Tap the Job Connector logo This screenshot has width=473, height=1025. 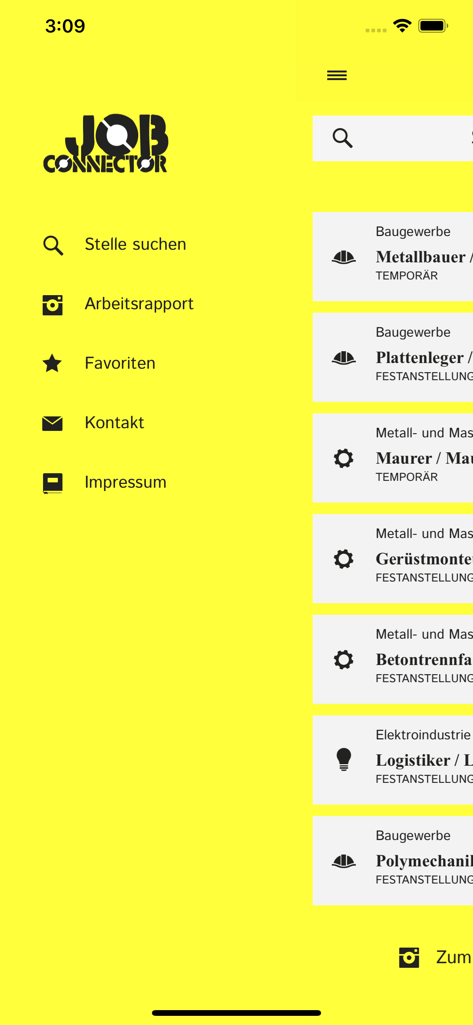(105, 143)
